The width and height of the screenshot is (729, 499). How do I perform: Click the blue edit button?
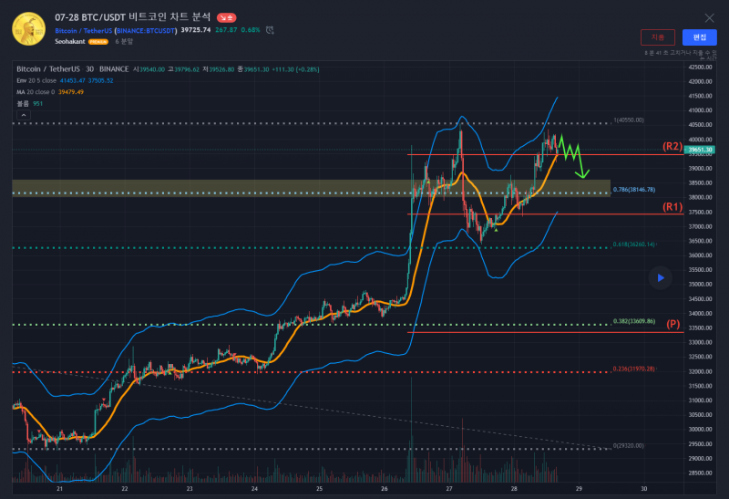click(699, 37)
